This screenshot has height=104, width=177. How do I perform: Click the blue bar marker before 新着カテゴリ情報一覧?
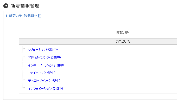point(6,16)
